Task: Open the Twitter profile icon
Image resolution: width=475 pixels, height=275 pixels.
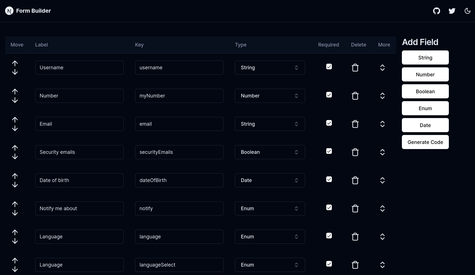Action: [452, 11]
